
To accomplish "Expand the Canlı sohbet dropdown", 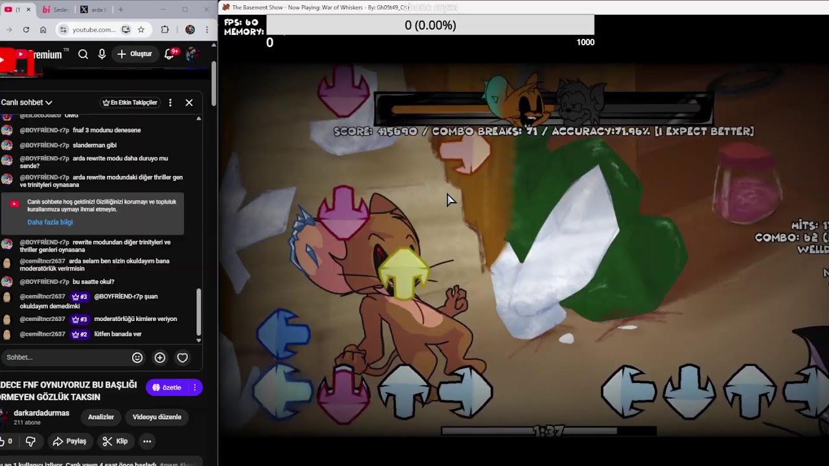I will [x=27, y=102].
